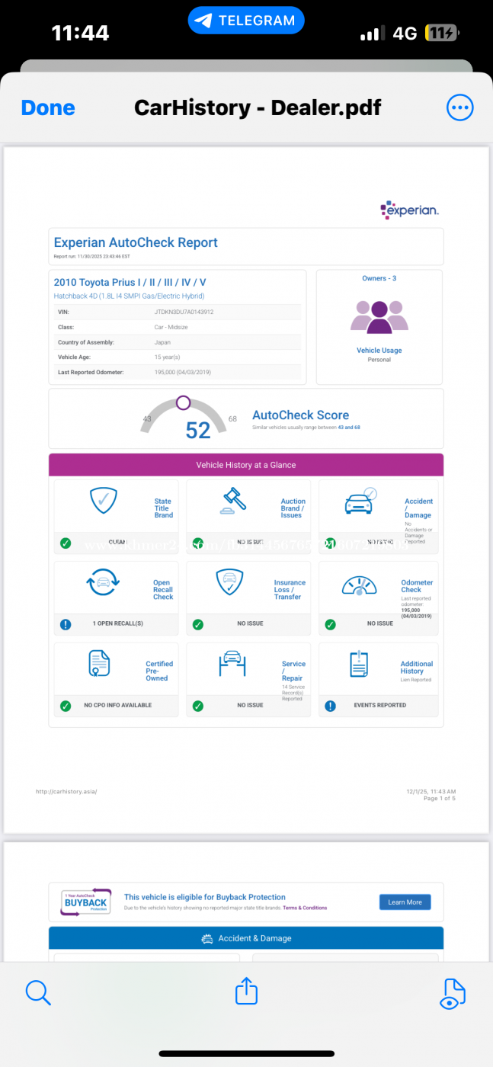493x1067 pixels.
Task: Tap the Done button
Action: pos(48,107)
